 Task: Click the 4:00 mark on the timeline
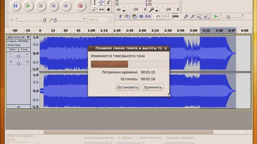[245, 30]
